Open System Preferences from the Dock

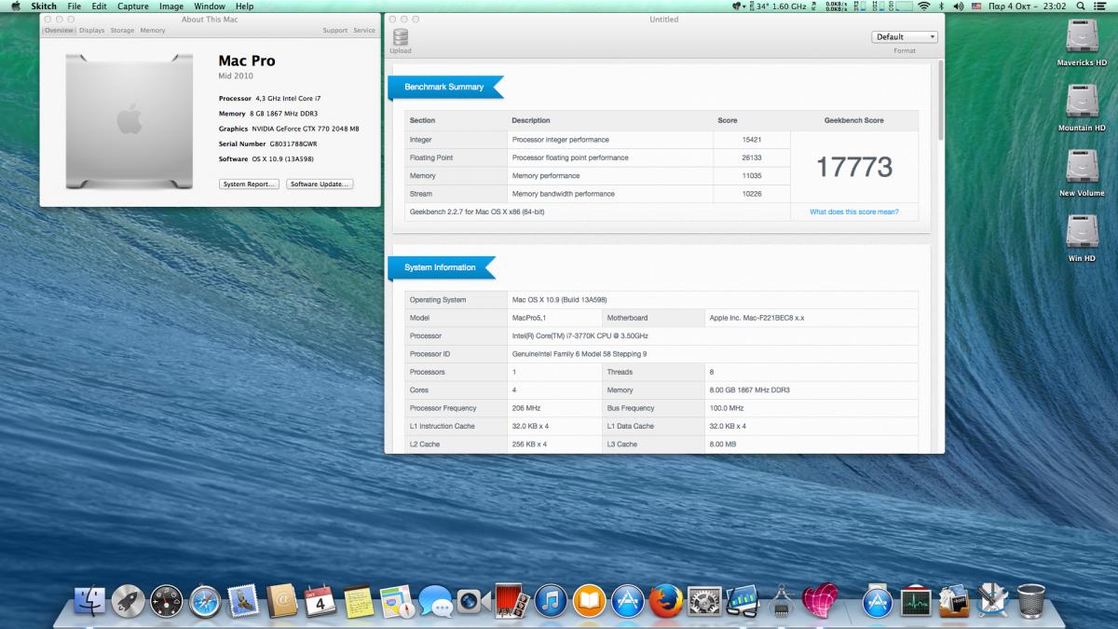point(705,601)
